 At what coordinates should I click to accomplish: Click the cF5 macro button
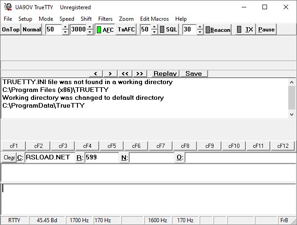(112, 146)
